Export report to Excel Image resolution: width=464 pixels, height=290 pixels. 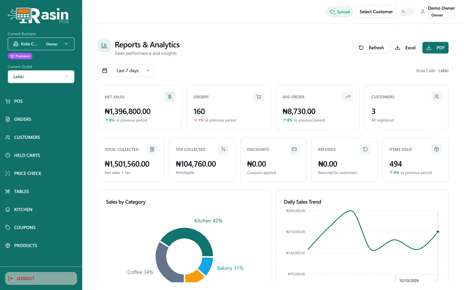405,48
